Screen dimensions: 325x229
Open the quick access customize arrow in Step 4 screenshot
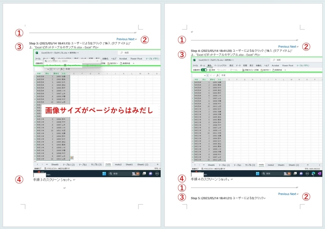point(285,70)
